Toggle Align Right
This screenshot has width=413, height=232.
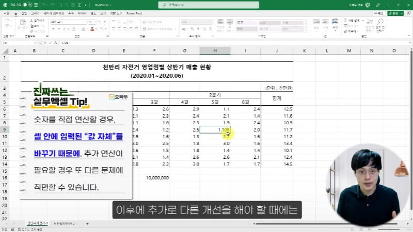coord(125,29)
